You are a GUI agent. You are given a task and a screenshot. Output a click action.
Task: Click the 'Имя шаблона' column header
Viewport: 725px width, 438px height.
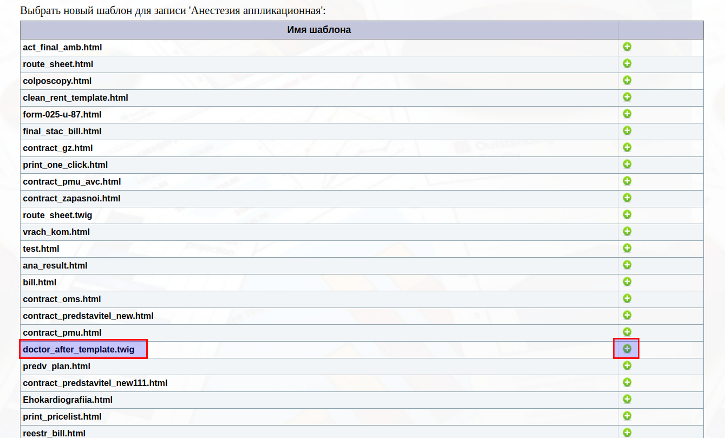coord(319,30)
